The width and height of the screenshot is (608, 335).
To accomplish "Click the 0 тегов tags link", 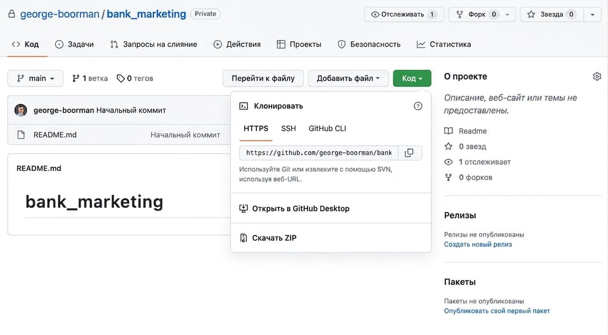I will (x=135, y=78).
